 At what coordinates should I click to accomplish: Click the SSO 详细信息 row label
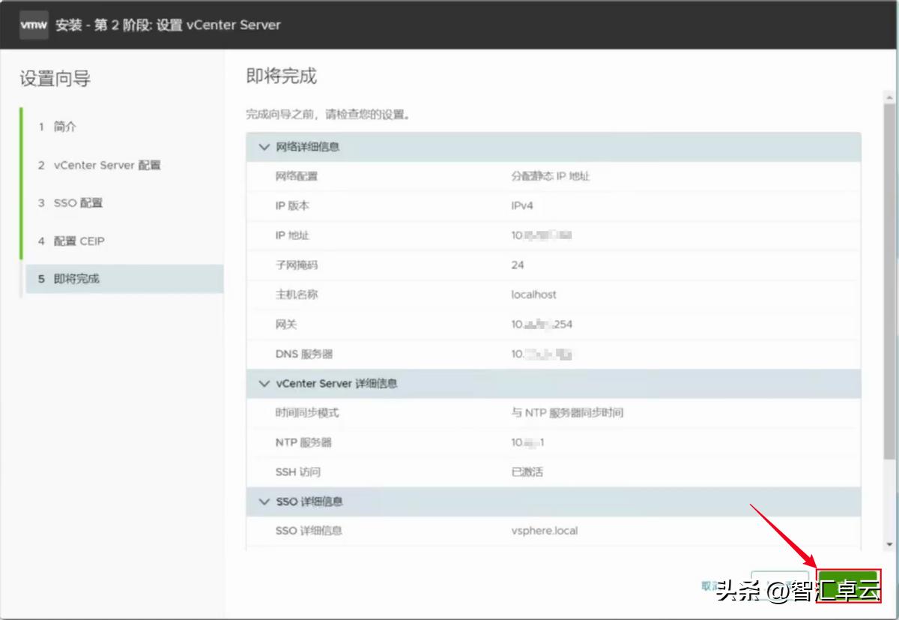tap(309, 531)
